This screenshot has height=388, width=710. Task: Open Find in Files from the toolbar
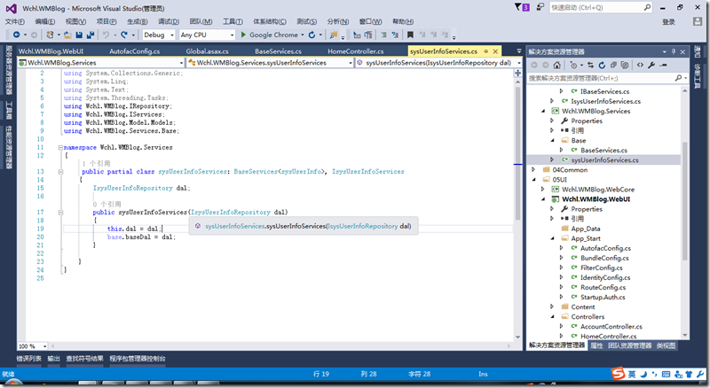334,35
